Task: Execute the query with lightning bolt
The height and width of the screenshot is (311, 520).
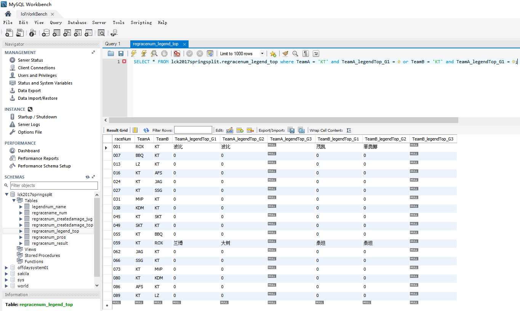Action: tap(134, 54)
